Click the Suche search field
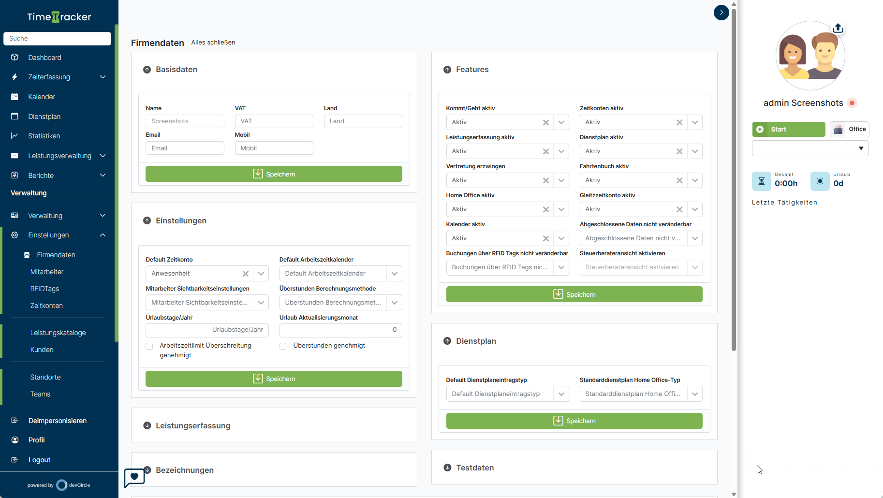883x498 pixels. click(57, 39)
